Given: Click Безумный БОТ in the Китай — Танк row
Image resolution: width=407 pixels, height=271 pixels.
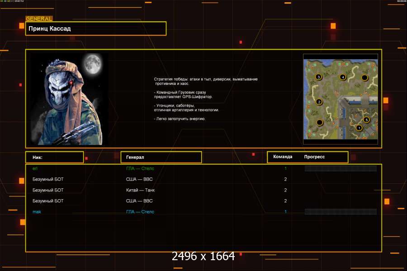Looking at the screenshot, I should [48, 190].
